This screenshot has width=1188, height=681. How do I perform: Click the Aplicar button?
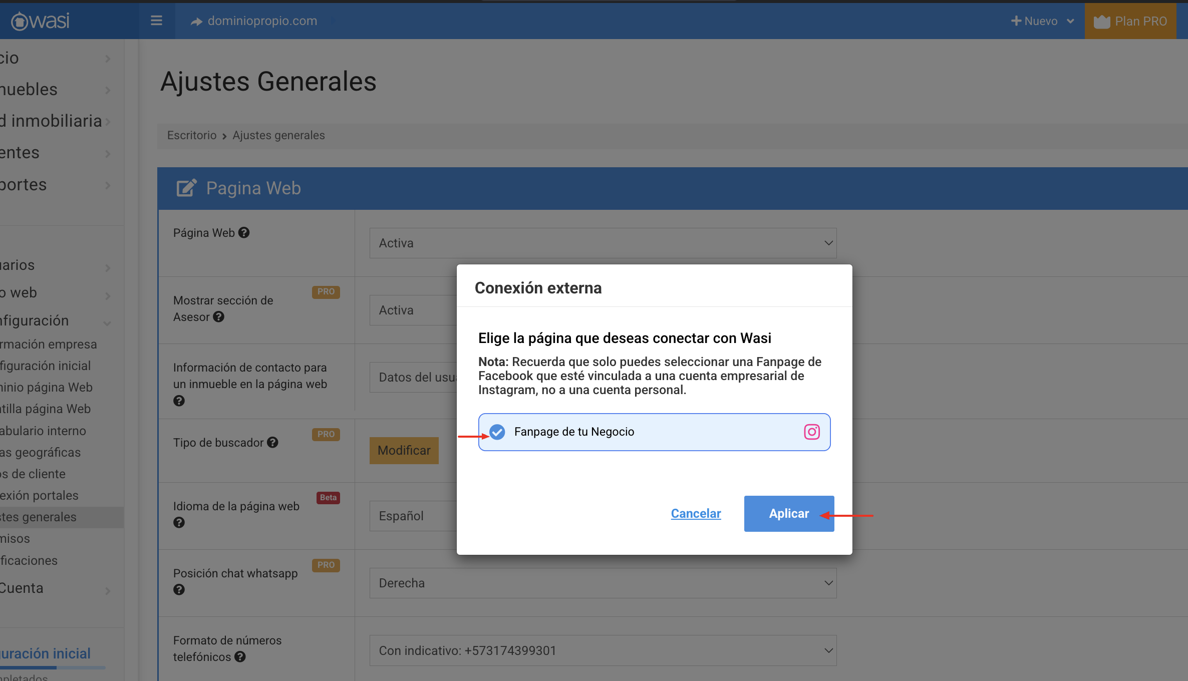pyautogui.click(x=789, y=514)
